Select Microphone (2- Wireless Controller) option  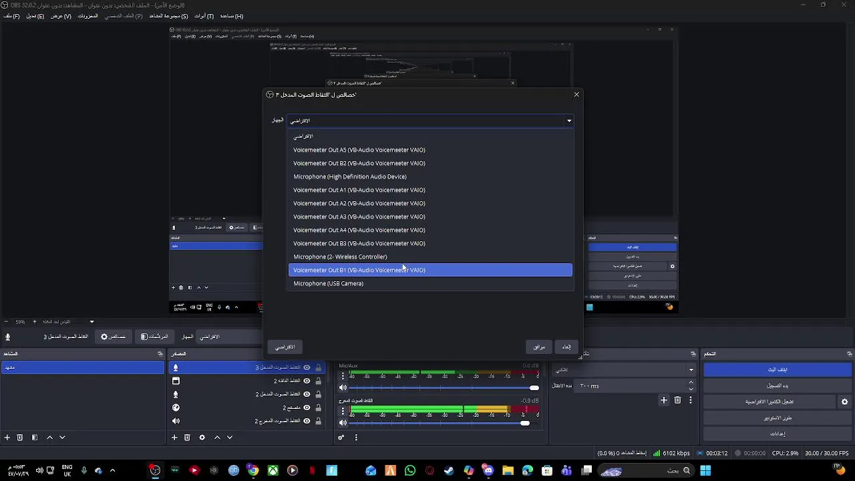point(430,257)
